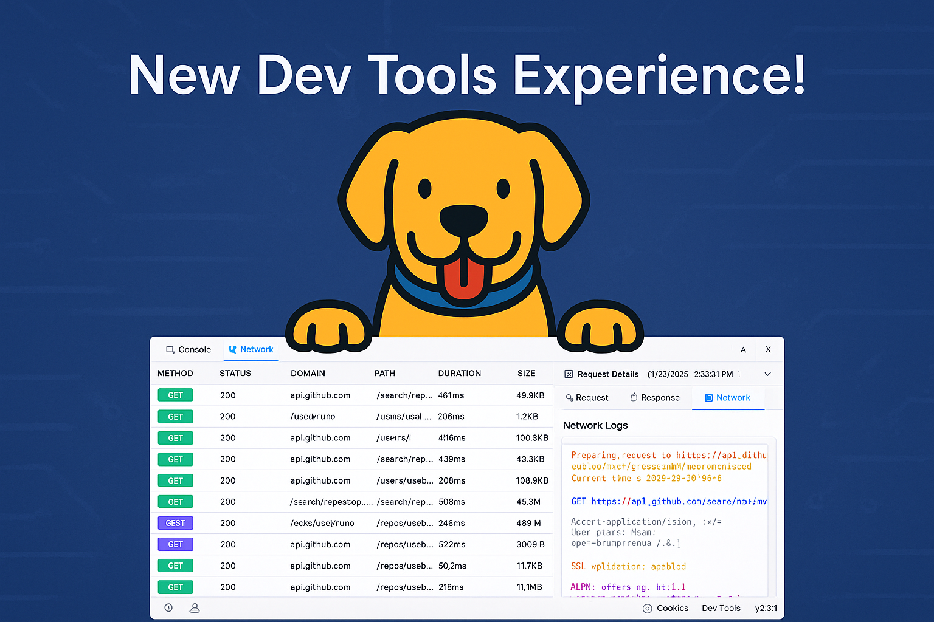Expand the Request Details chevron
This screenshot has width=934, height=622.
click(x=767, y=374)
